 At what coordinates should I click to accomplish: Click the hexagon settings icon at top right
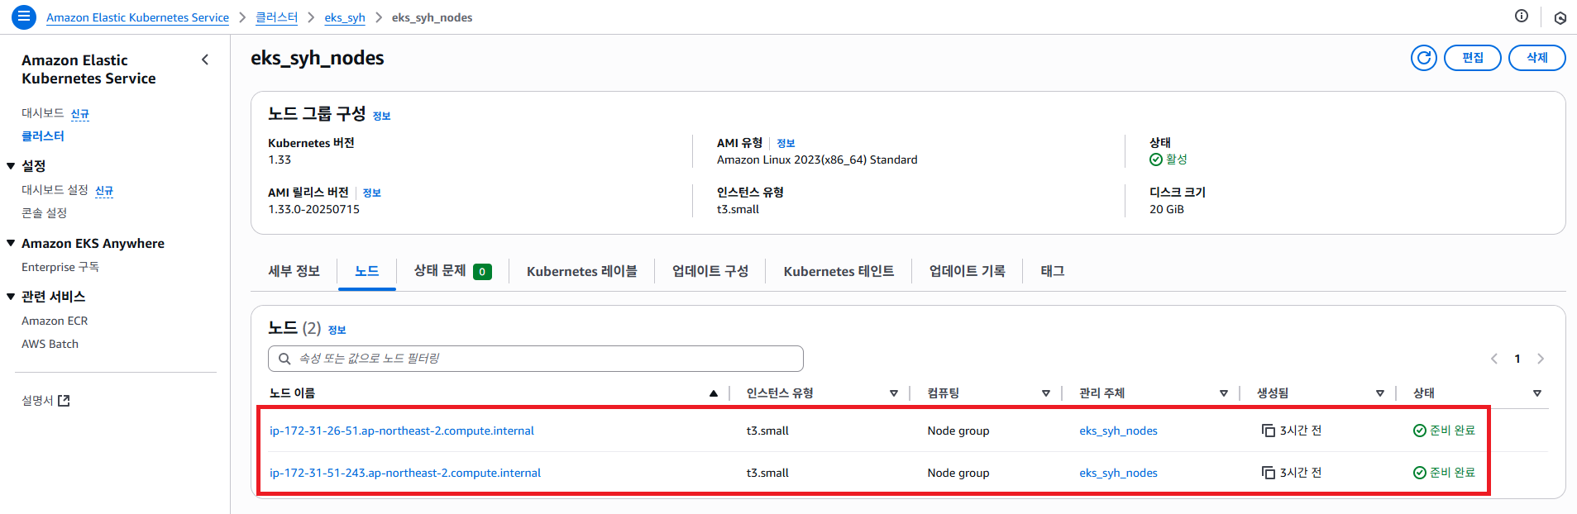[x=1560, y=17]
